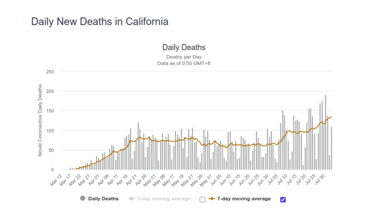The image size is (365, 216).
Task: Click the Daily Deaths chart title
Action: pos(184,47)
